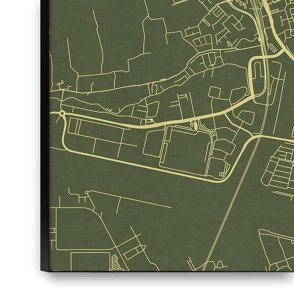Viewport: 294px width, 294px height.
Task: Click the open green area at bottom center
Action: click(x=176, y=235)
